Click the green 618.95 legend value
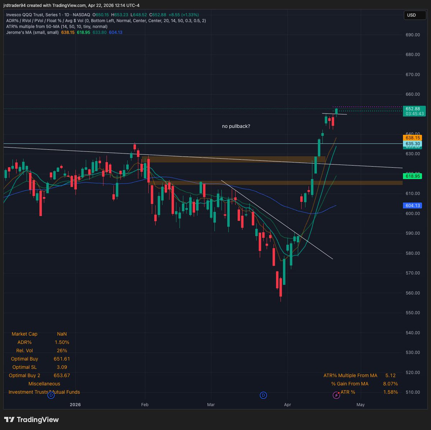 83,32
